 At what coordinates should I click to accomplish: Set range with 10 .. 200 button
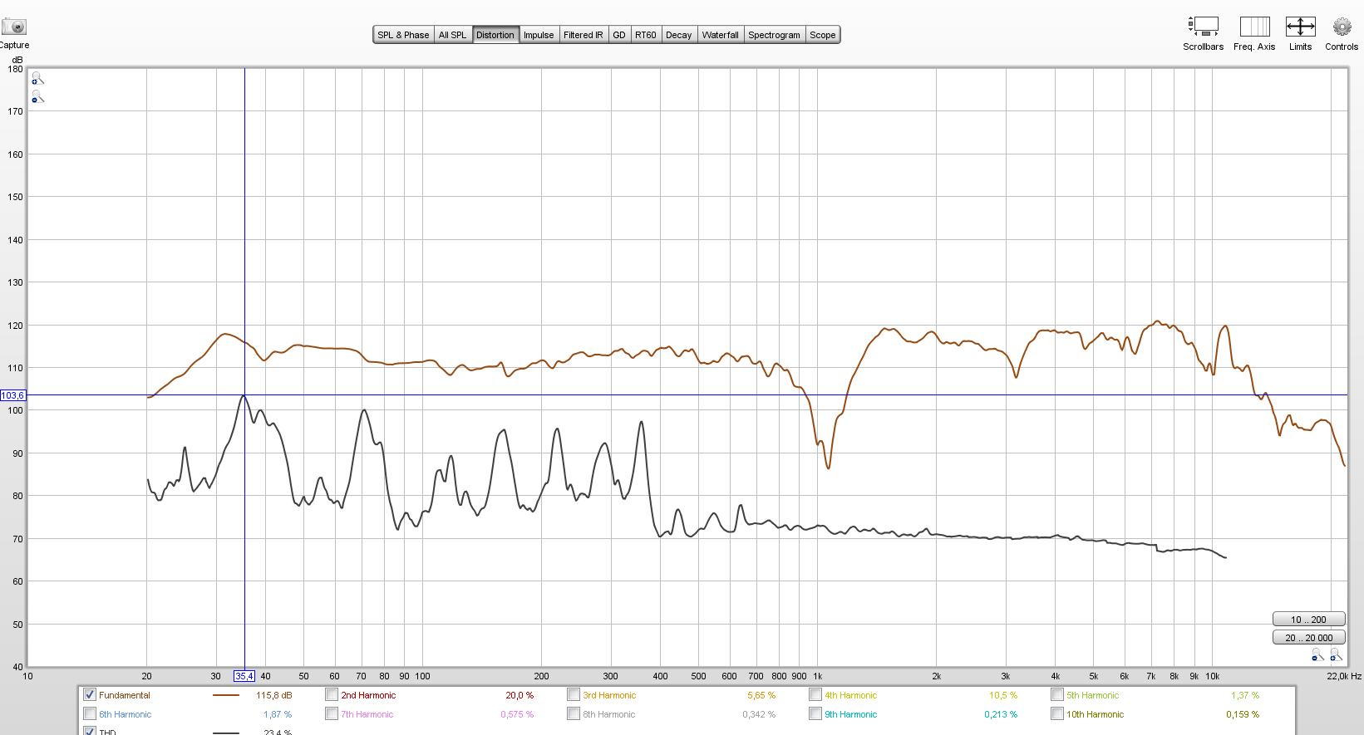pos(1308,620)
